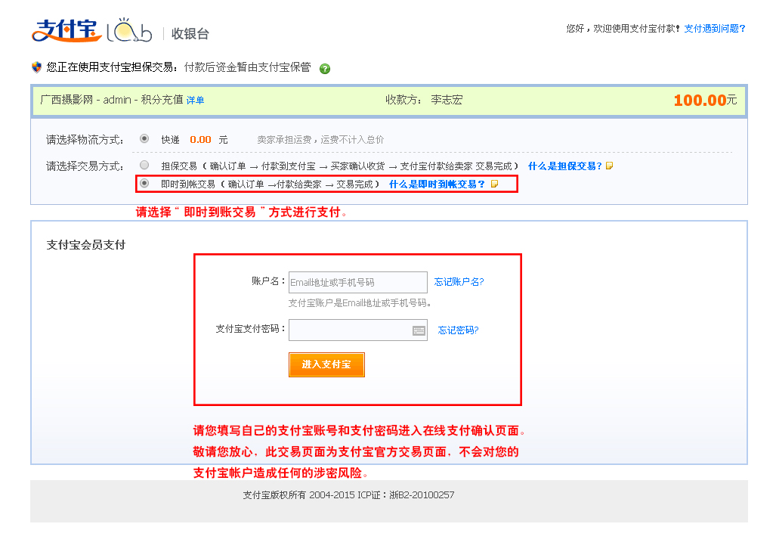The width and height of the screenshot is (776, 558).
Task: Click the 0.00 shipping fee value
Action: tap(200, 140)
